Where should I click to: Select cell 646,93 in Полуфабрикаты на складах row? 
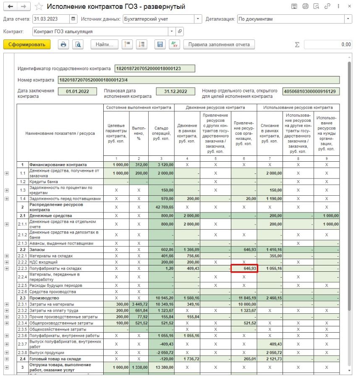(x=244, y=268)
